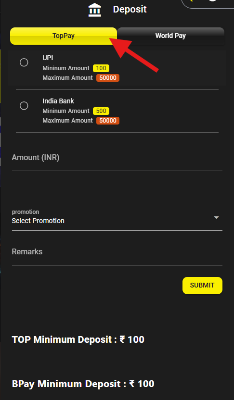
Task: Click the India Bank payment method label
Action: [x=58, y=101]
